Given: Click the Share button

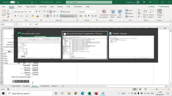Looking at the screenshot, I should 151,6.
